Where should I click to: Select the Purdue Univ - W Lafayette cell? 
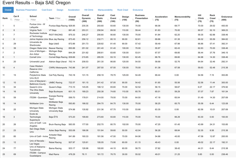tap(37, 25)
